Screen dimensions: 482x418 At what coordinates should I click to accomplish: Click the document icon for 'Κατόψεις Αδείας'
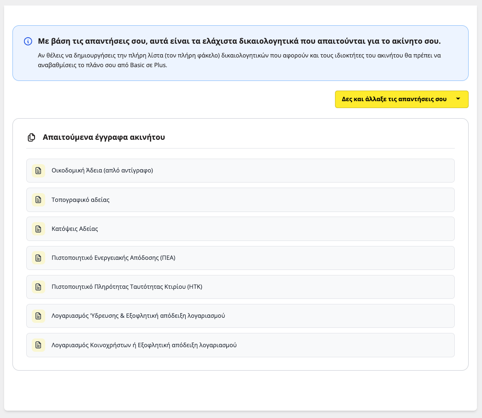[x=38, y=229]
